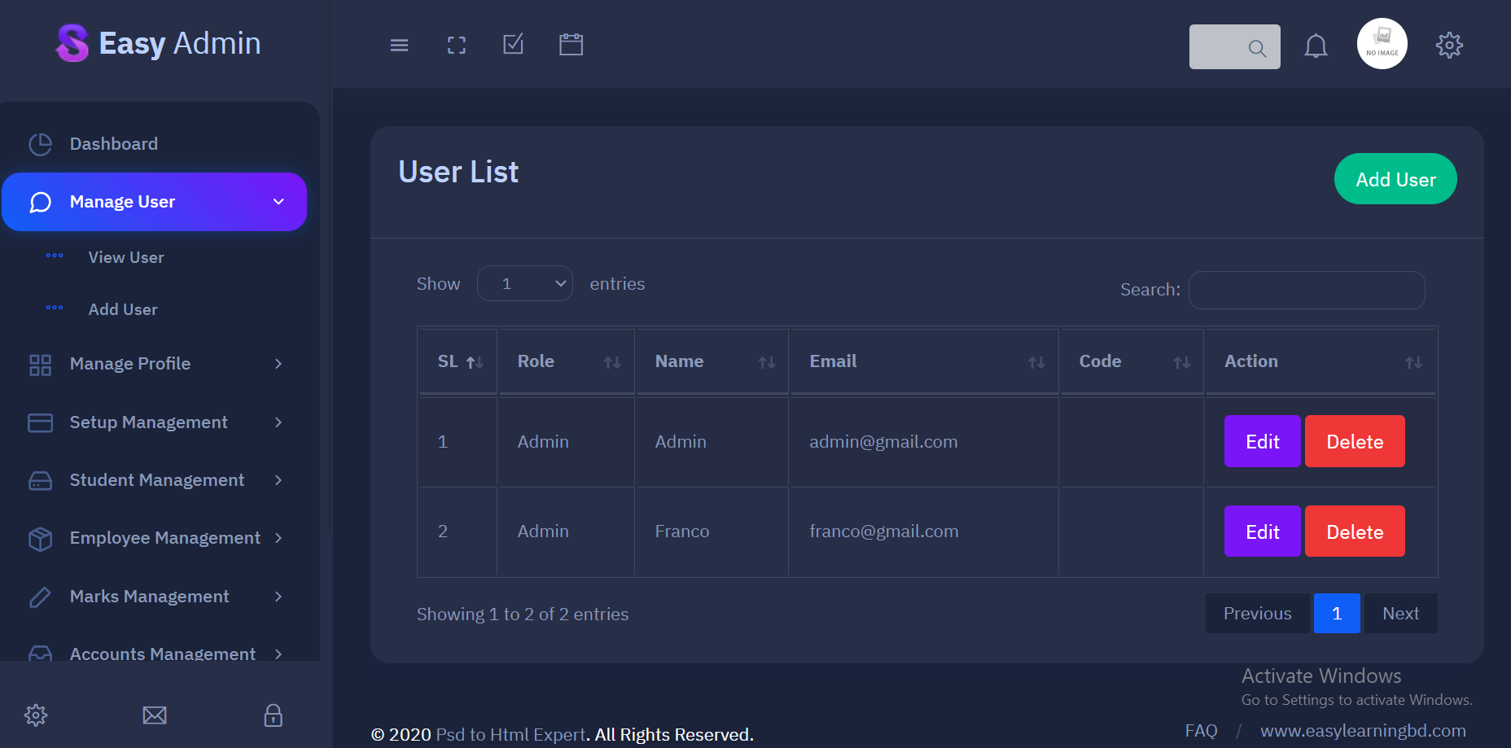Sort table by SL column

pos(459,361)
